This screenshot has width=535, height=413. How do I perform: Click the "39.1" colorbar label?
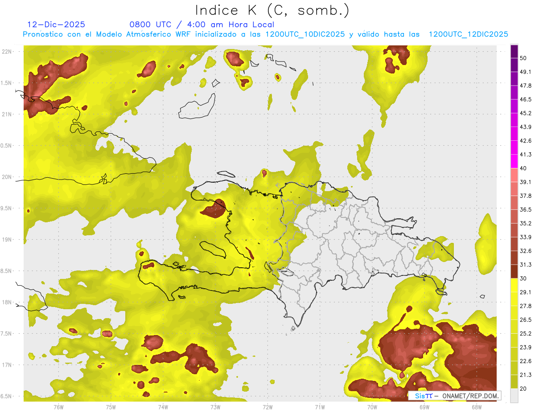526,182
